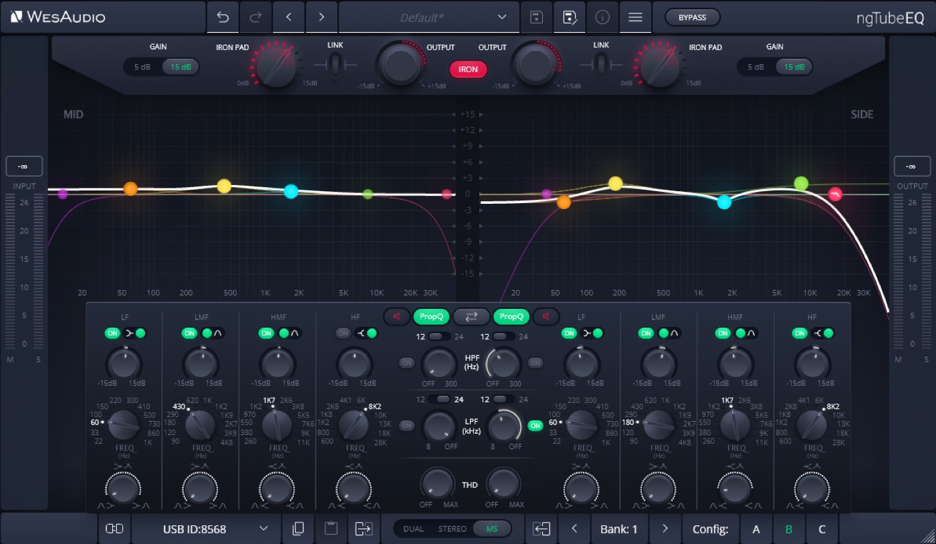Click the MID LF frequency selector knob

tap(124, 424)
